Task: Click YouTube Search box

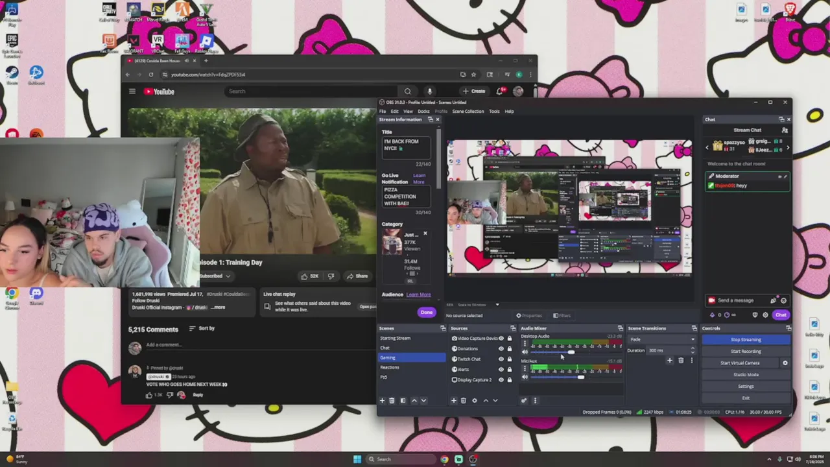Action: [x=311, y=91]
